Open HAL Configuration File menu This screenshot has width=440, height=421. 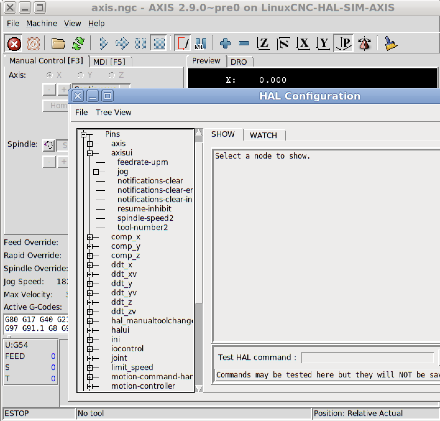[x=81, y=112]
